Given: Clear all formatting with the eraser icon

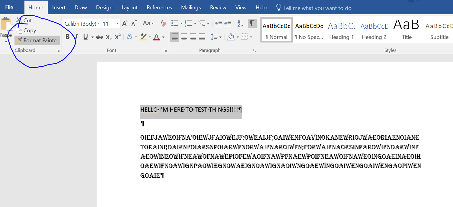Looking at the screenshot, I should (x=163, y=23).
